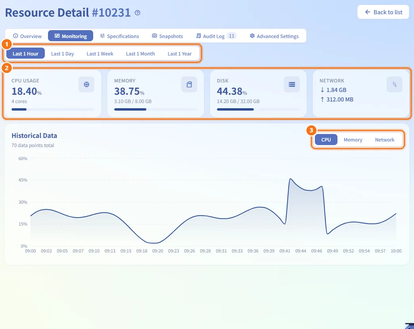Screen dimensions: 414x329
Task: Click the transfer arrows icon in Network card
Action: click(395, 84)
